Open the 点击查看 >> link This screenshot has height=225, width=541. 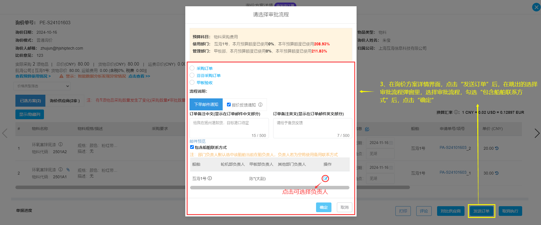(x=139, y=76)
